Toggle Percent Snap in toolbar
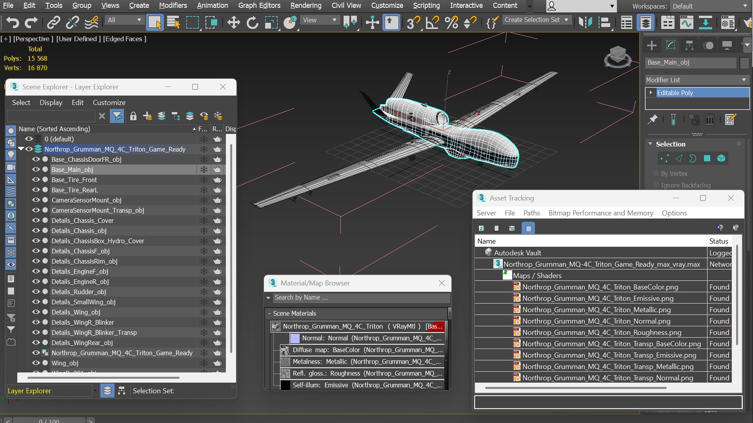This screenshot has height=423, width=753. point(451,22)
